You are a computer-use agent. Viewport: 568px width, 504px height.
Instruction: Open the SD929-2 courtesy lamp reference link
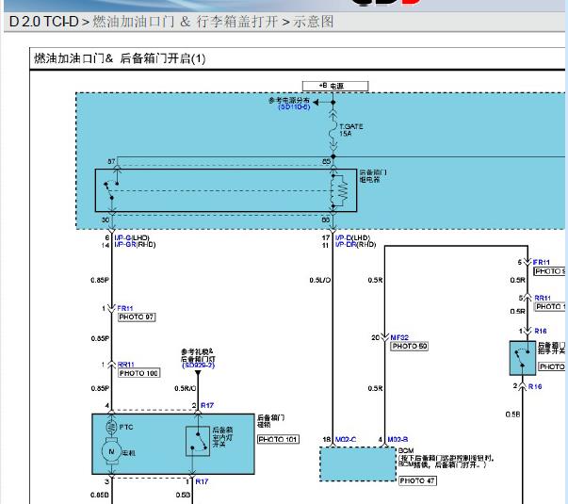(x=198, y=365)
